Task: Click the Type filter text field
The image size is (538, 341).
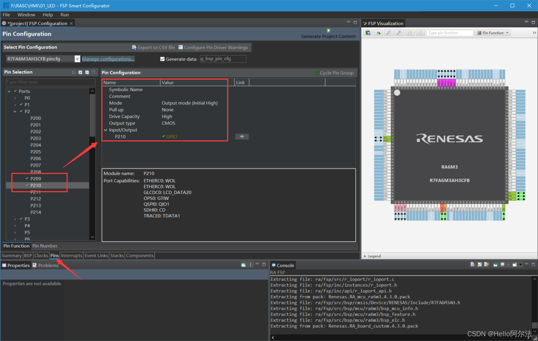Action: 50,82
